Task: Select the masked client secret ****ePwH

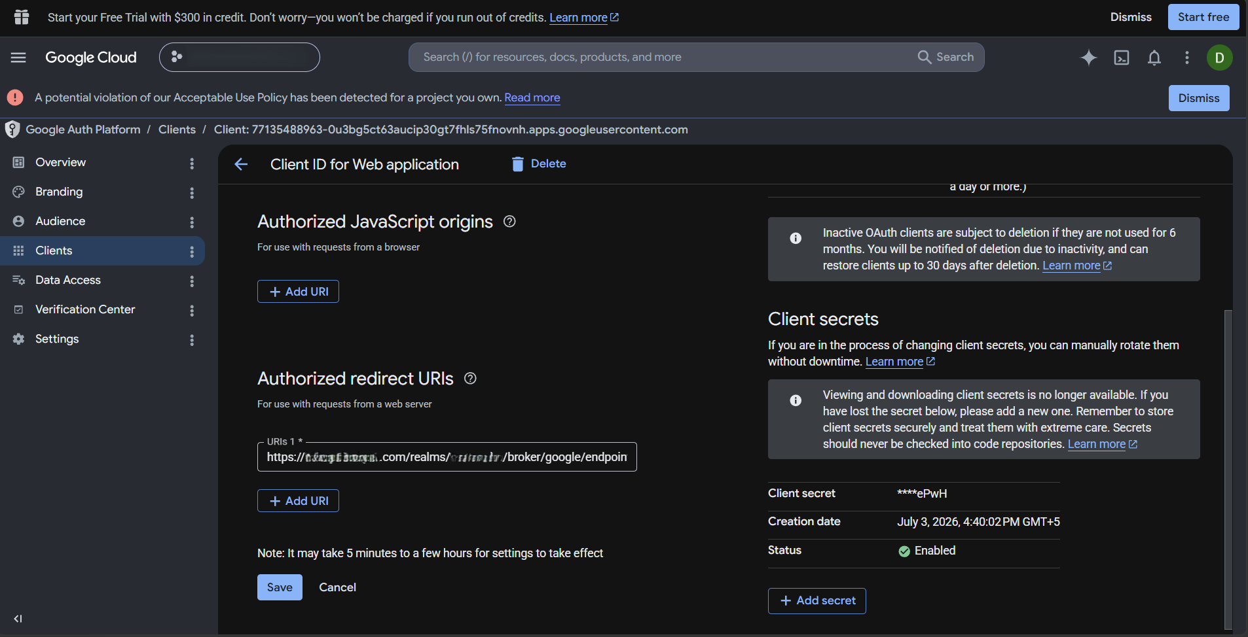Action: pyautogui.click(x=922, y=494)
